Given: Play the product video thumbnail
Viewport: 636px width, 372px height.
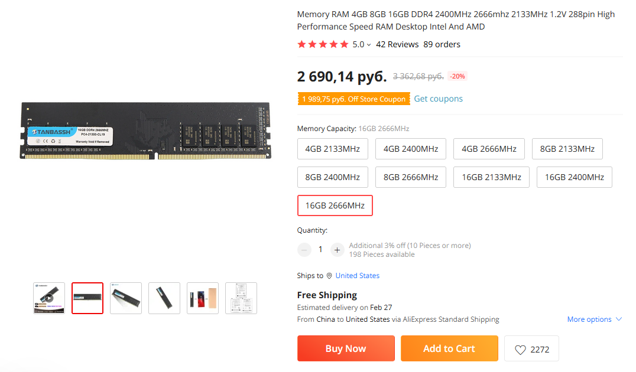Looking at the screenshot, I should [49, 298].
